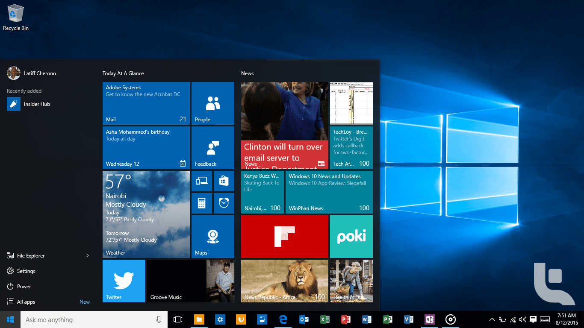Launch OneNote from the taskbar
The image size is (584, 328).
point(430,319)
